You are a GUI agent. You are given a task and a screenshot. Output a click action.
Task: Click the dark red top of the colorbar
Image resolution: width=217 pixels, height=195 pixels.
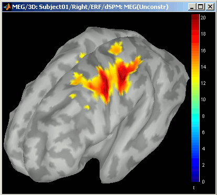click(196, 19)
